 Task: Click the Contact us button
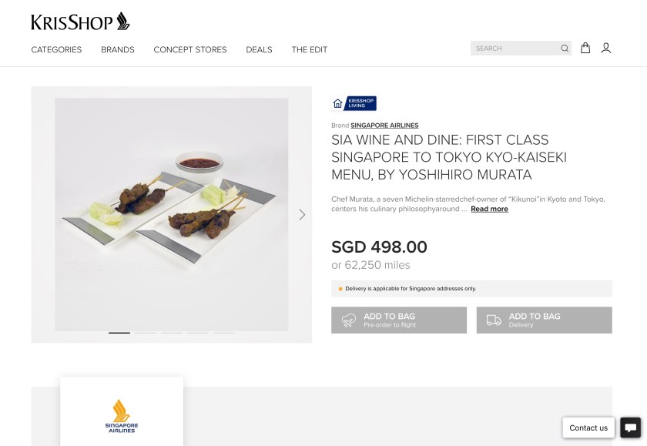[588, 428]
